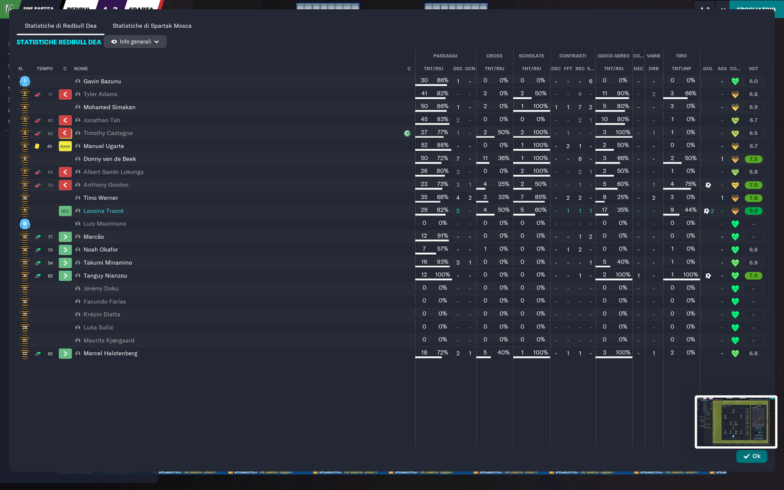Screen dimensions: 784x490
Task: Click the pitch overview thumbnail
Action: click(x=736, y=422)
